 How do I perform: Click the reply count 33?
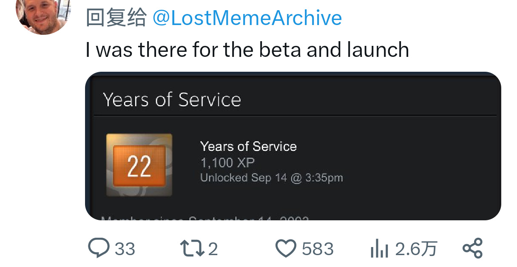125,249
